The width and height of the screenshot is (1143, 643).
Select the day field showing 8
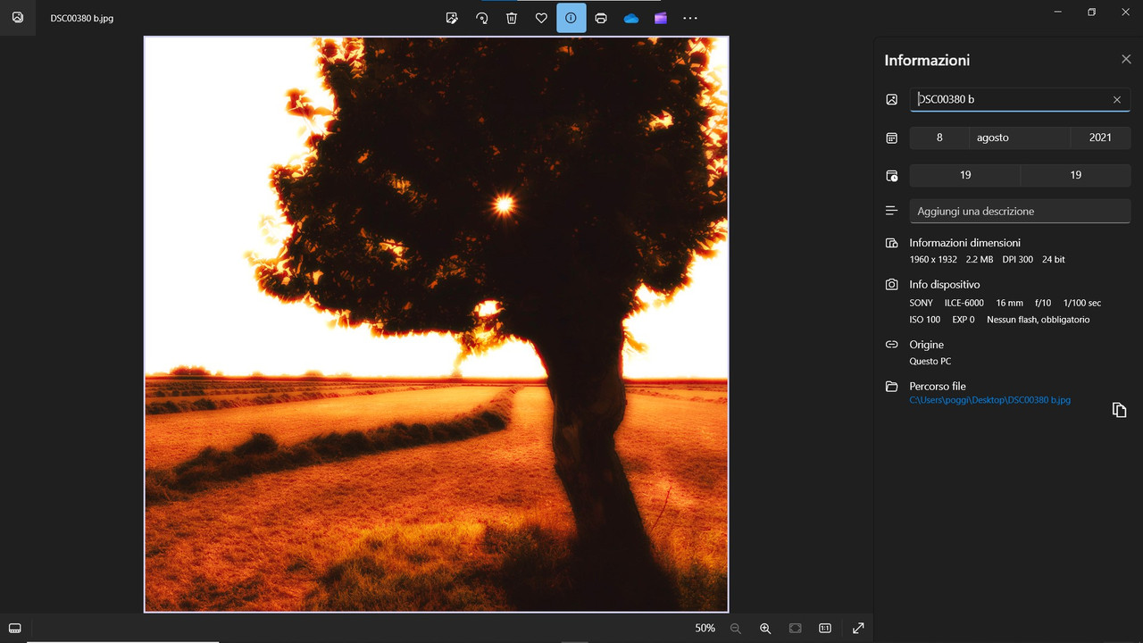click(x=939, y=138)
